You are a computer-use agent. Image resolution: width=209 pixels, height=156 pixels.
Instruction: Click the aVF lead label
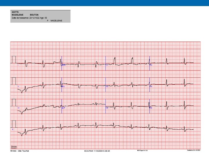click(x=64, y=108)
